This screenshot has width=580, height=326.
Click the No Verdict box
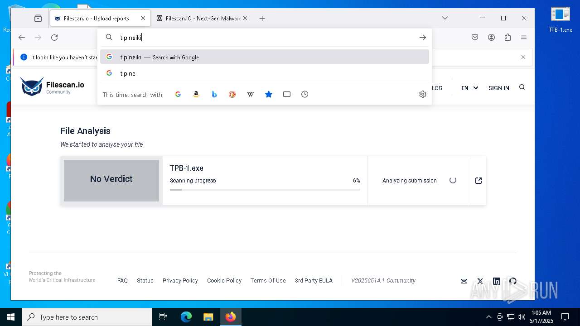point(111,180)
